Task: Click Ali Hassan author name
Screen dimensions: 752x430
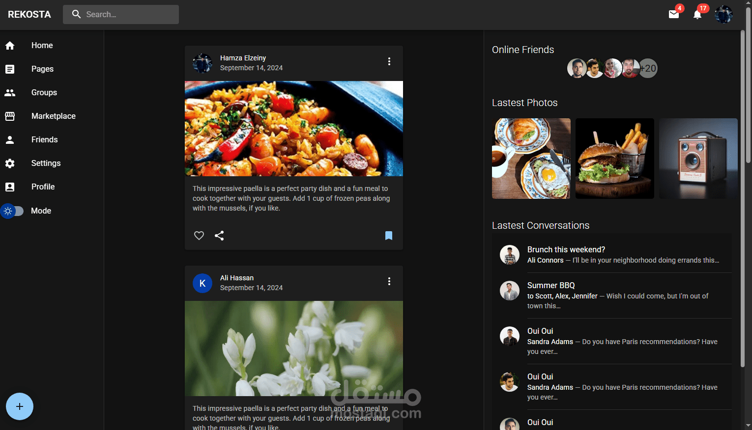Action: (x=237, y=278)
